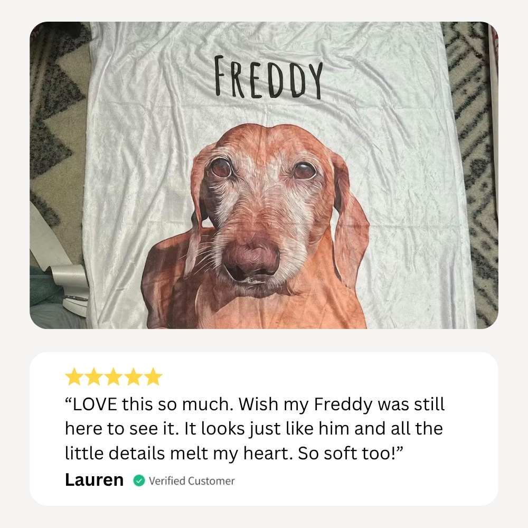Click the fifth yellow rating star
Screen dimensions: 528x528
click(153, 376)
